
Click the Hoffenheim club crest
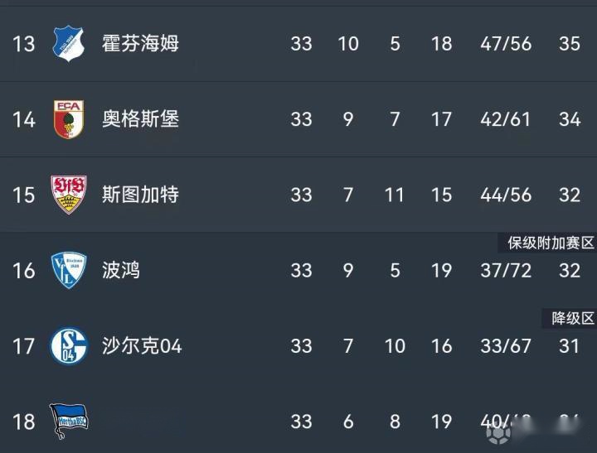click(68, 43)
